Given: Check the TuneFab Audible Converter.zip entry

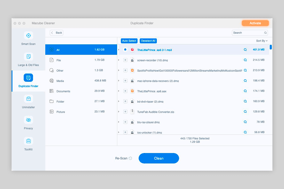Looking at the screenshot, I should click(x=125, y=112).
